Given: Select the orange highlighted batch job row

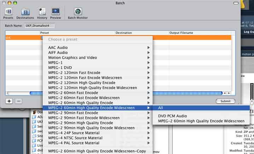Looking at the screenshot, I should coord(119,38).
